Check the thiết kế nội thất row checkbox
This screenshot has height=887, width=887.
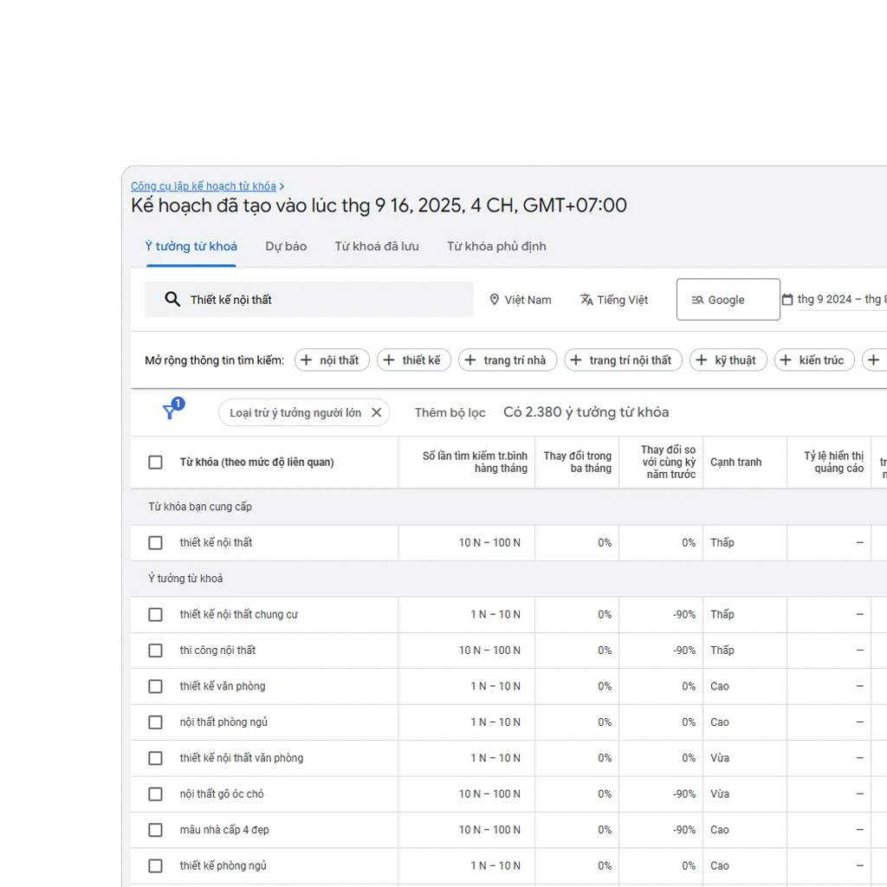155,542
